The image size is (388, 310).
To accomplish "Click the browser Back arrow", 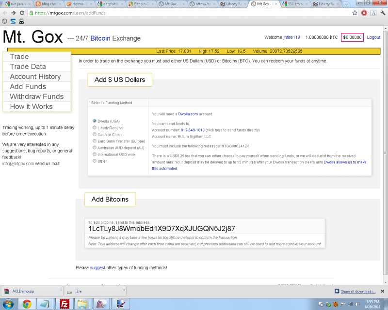I will 5,13.
